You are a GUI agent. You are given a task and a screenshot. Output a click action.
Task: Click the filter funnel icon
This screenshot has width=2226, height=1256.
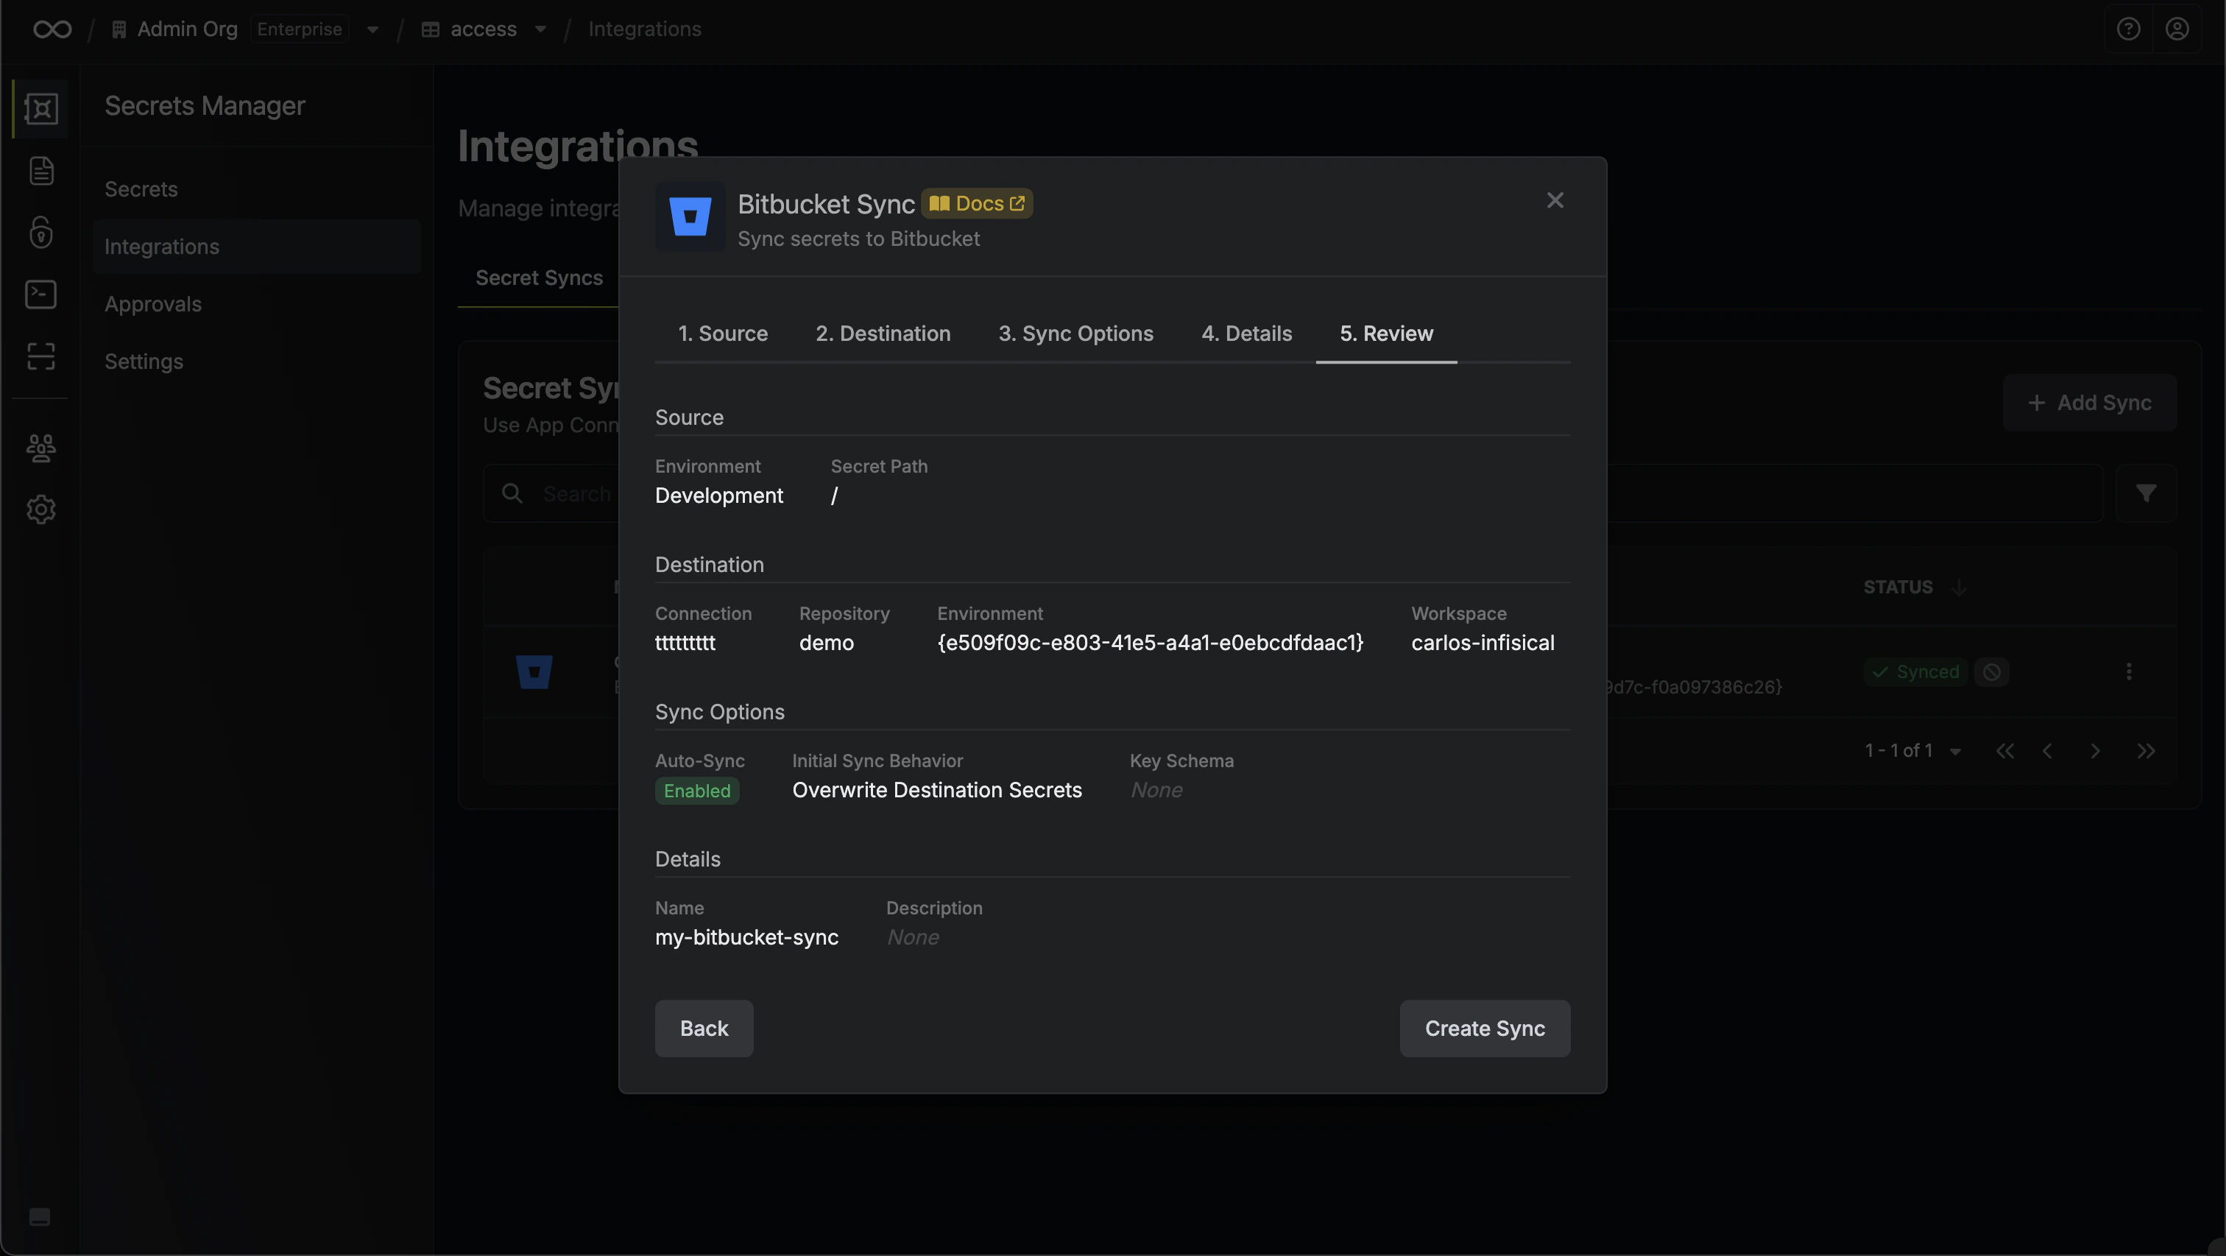[x=2146, y=493]
